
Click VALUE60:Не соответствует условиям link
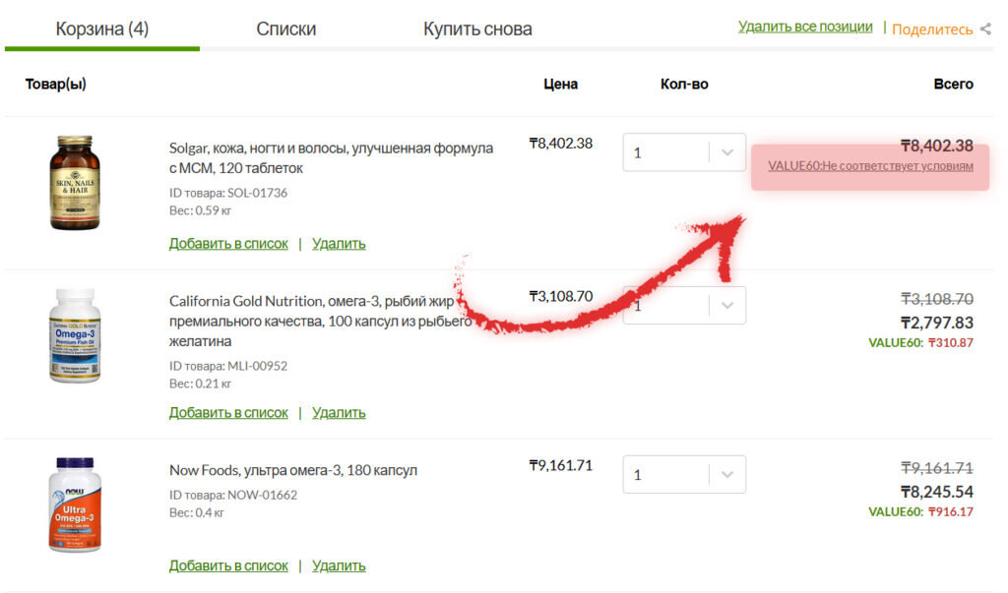870,166
